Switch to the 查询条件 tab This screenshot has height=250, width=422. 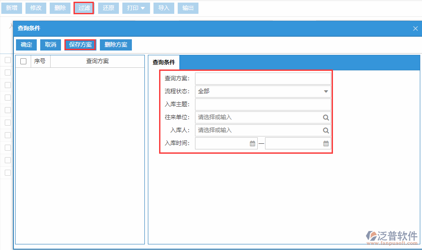coord(163,62)
